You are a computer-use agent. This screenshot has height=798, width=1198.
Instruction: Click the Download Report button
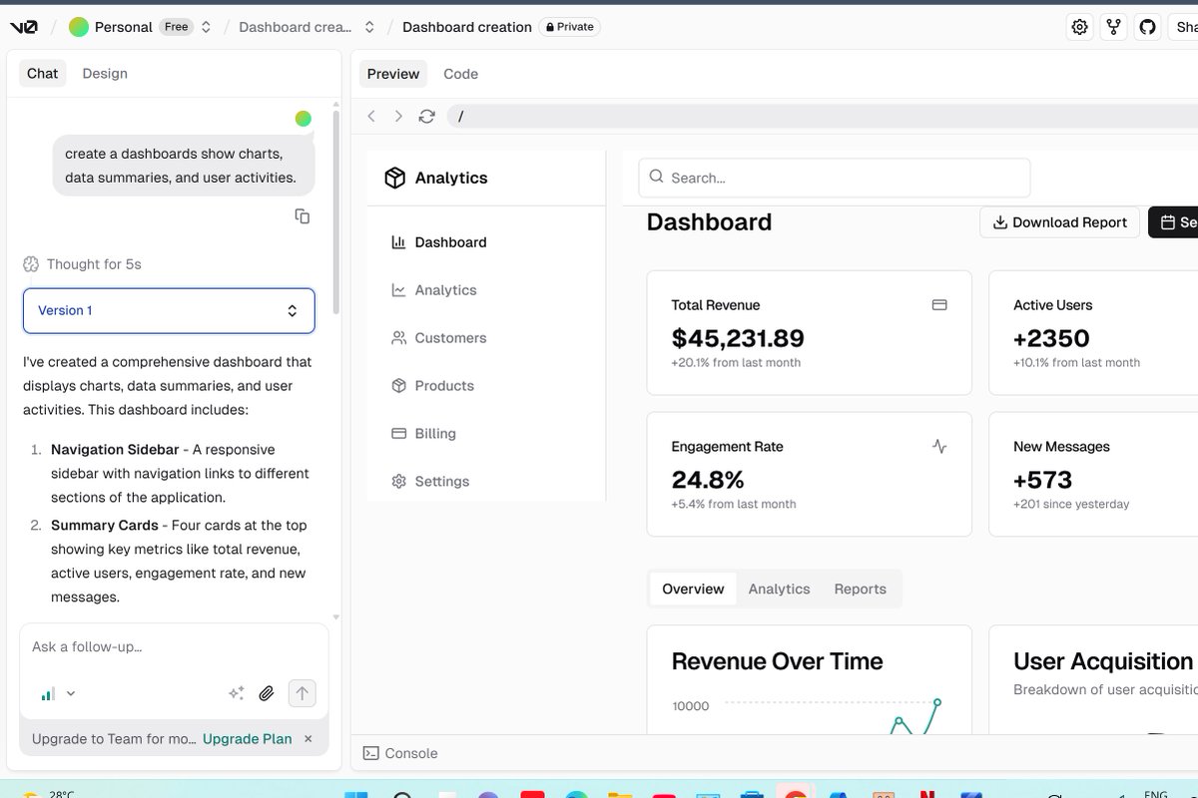click(x=1059, y=222)
